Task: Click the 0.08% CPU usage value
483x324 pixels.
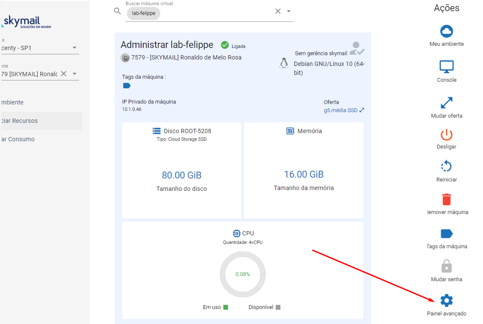Action: click(x=243, y=274)
